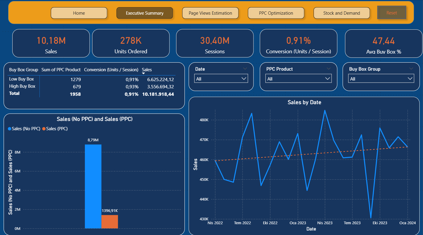Click the Oca 2023 date axis label
This screenshot has width=423, height=235.
[x=298, y=223]
